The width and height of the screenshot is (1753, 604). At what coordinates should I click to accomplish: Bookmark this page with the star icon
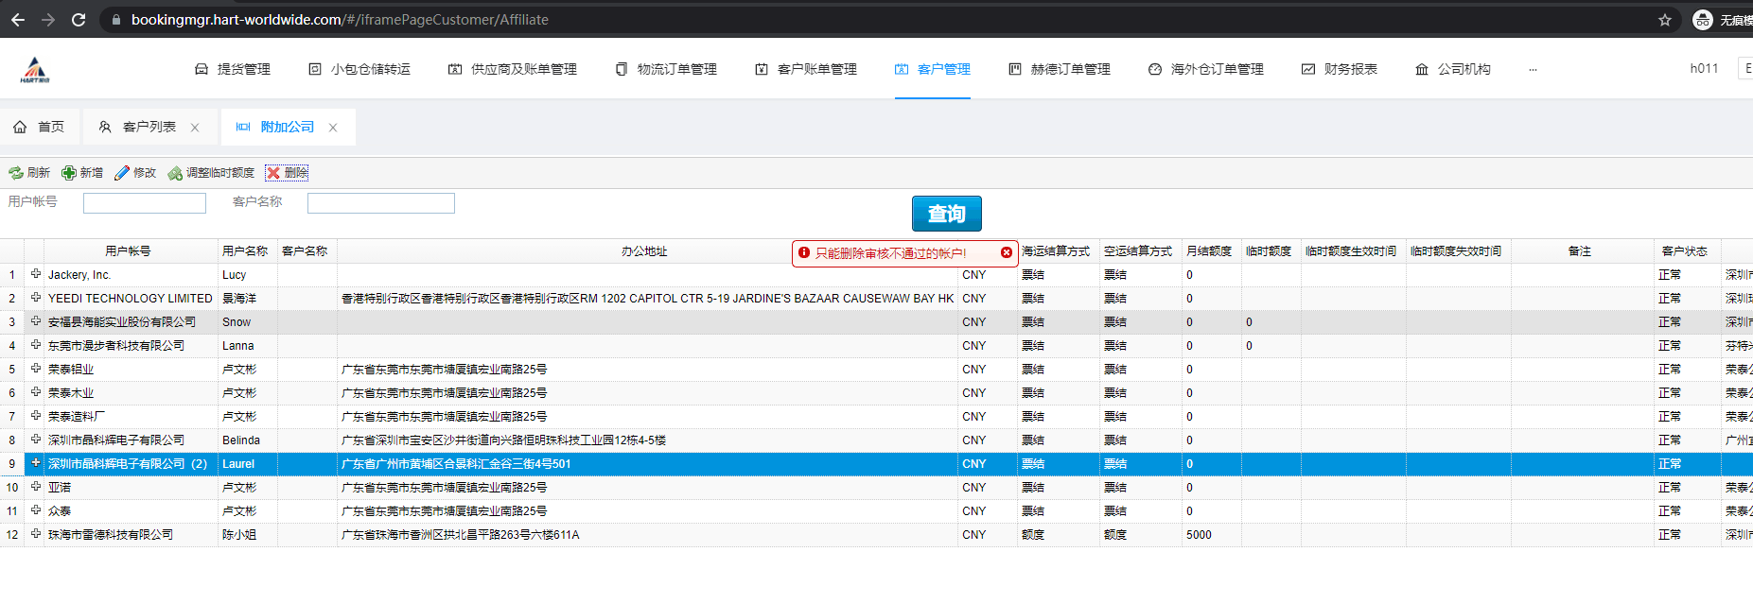click(x=1664, y=20)
